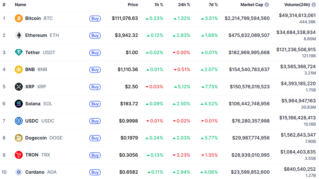Open the Ethereum name link
The height and width of the screenshot is (179, 319).
tap(36, 35)
